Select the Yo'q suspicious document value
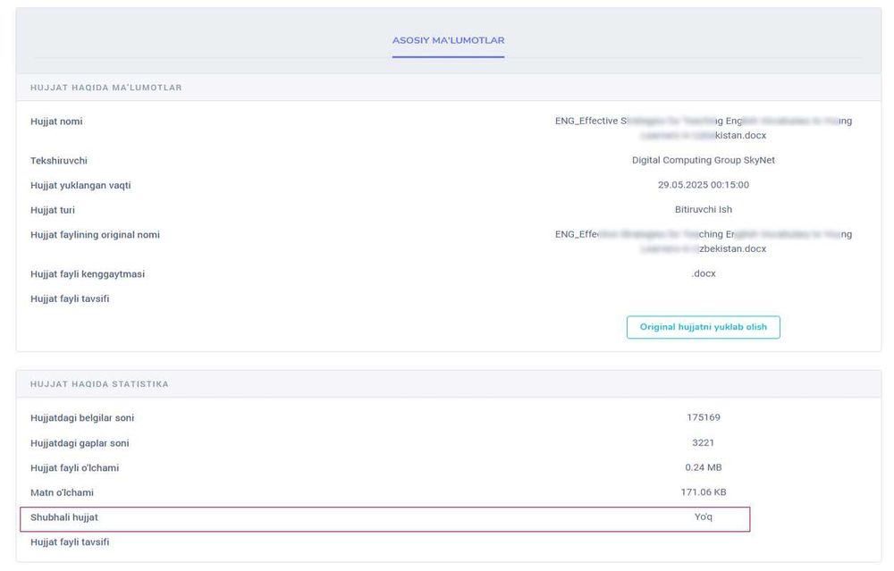894x571 pixels. click(x=704, y=517)
